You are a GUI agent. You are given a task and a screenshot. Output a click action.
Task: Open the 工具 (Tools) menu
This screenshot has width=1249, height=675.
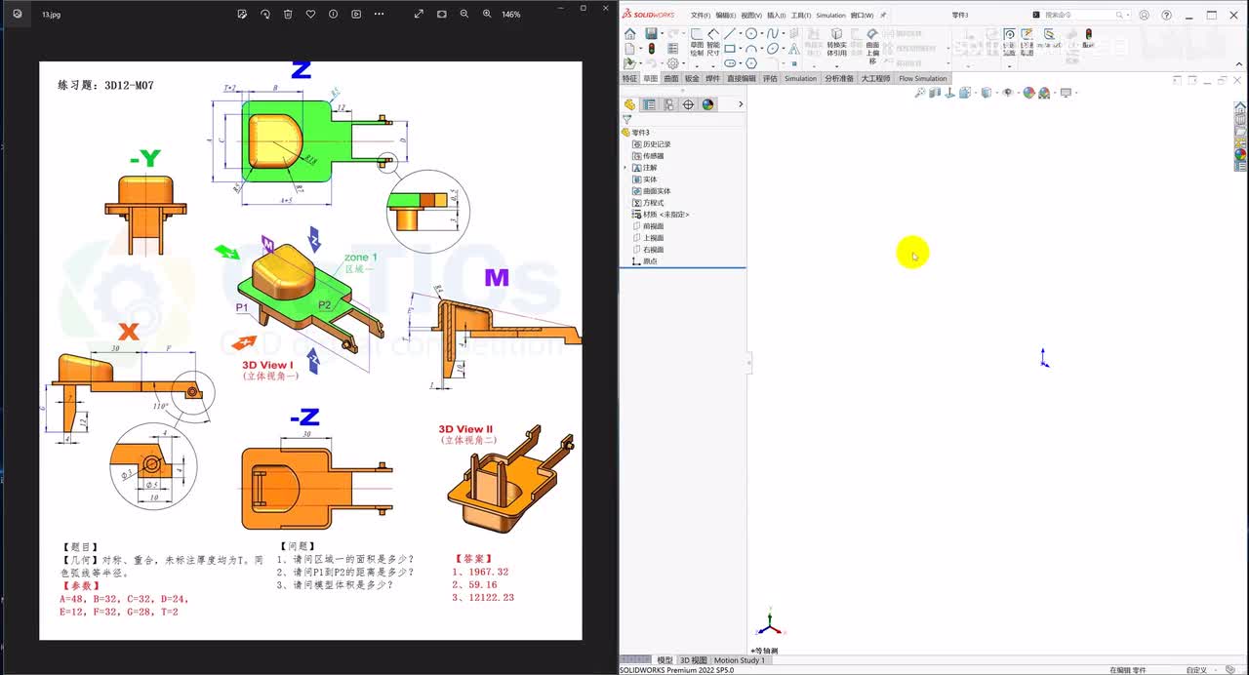point(800,16)
